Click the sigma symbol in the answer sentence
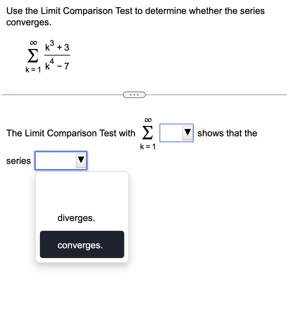 147,133
